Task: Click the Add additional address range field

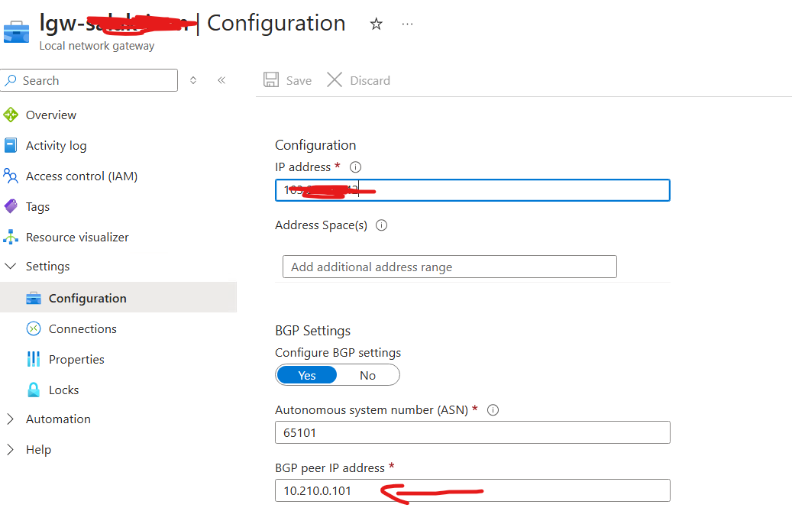Action: click(x=450, y=267)
